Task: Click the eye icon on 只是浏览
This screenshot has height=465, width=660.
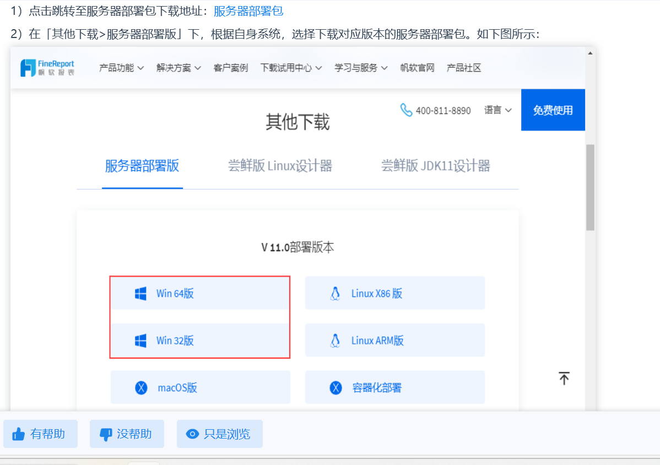Action: click(192, 434)
